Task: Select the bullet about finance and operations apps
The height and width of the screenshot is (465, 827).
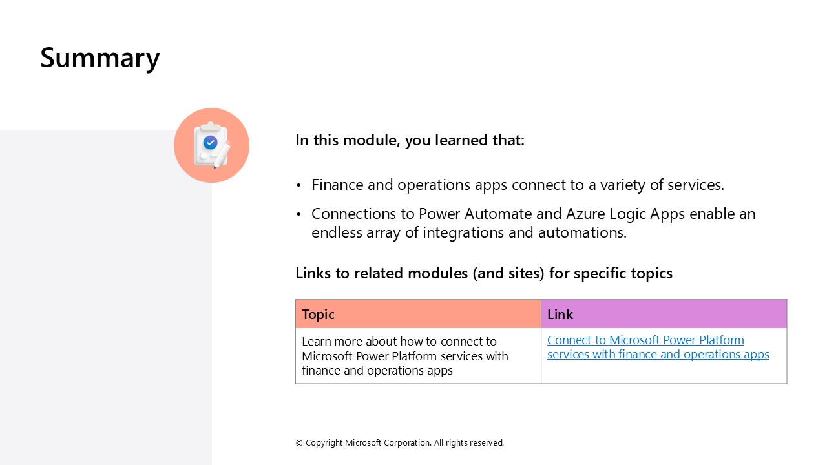Action: pos(518,185)
